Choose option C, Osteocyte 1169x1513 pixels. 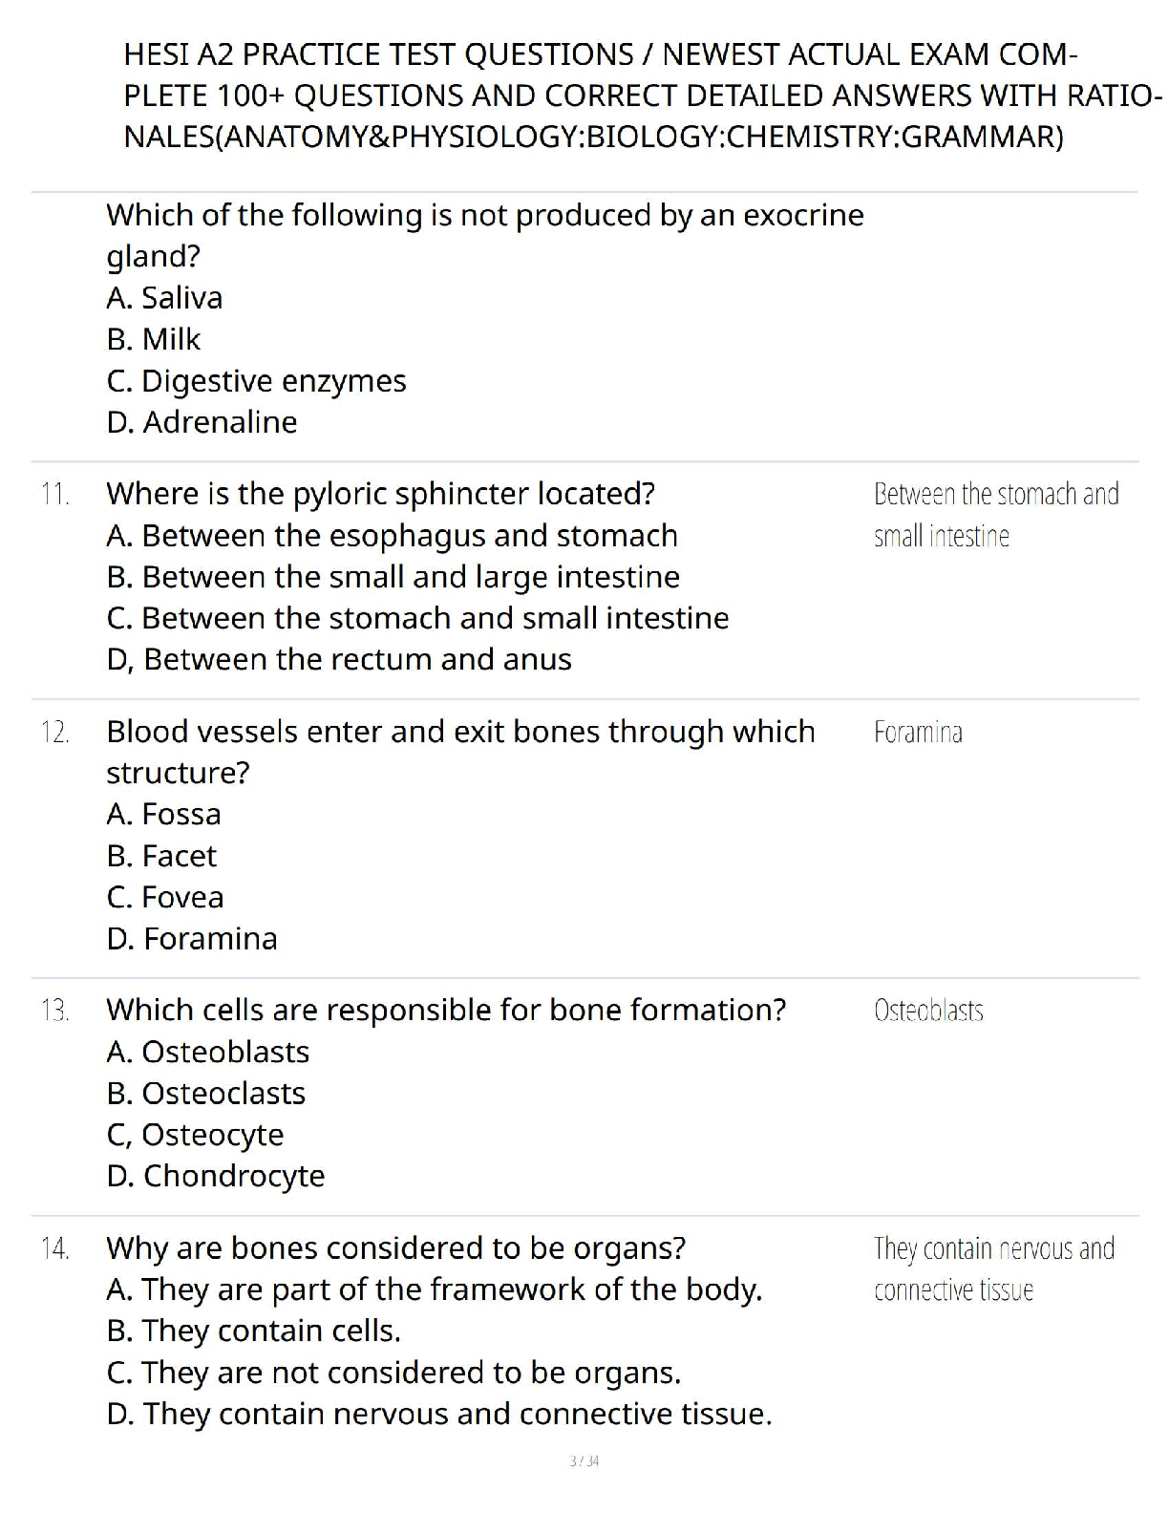pos(195,1135)
